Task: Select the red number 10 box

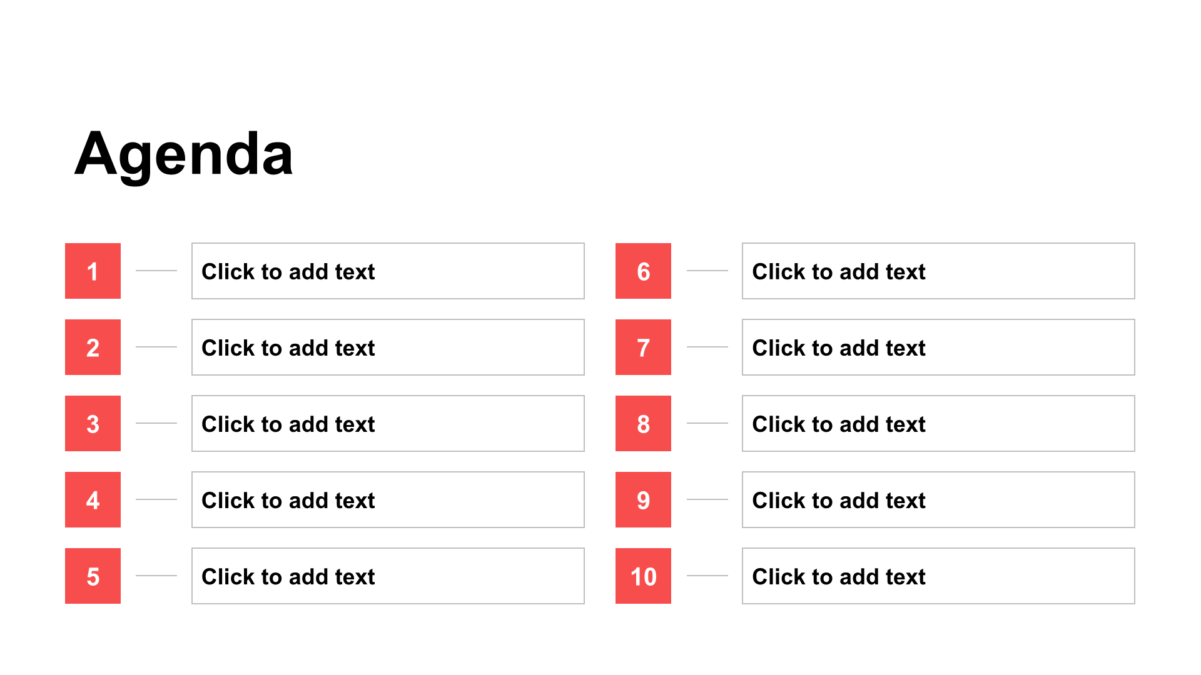Action: (643, 576)
